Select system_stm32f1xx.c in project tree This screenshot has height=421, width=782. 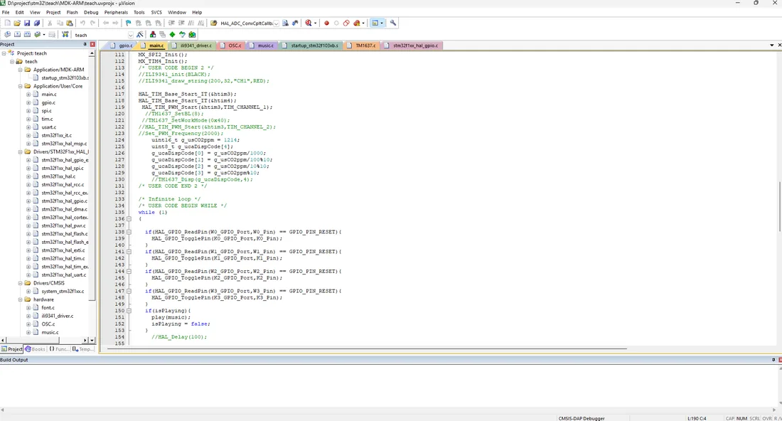tap(63, 292)
